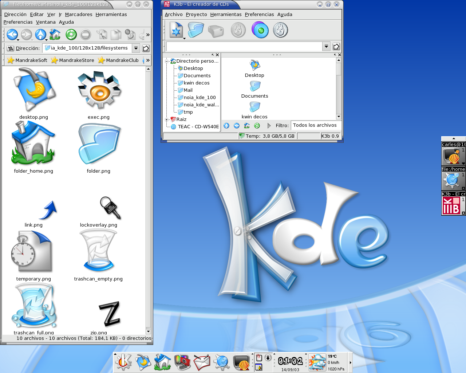Click K3b first flame burn icon
466x373 pixels.
238,30
